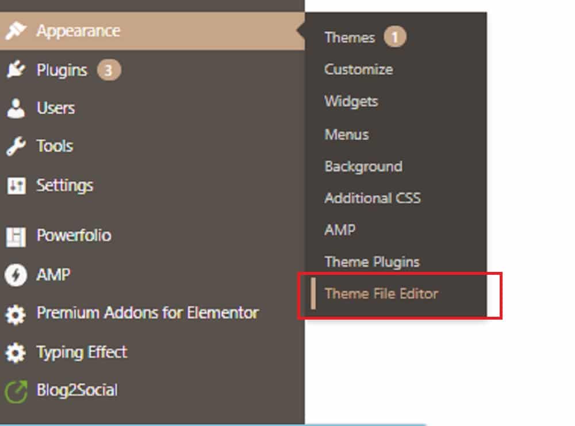
Task: Go to the Users menu
Action: [x=56, y=108]
